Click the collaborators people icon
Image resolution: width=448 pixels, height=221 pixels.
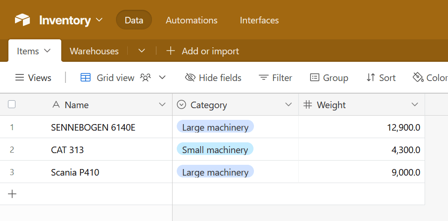[145, 78]
